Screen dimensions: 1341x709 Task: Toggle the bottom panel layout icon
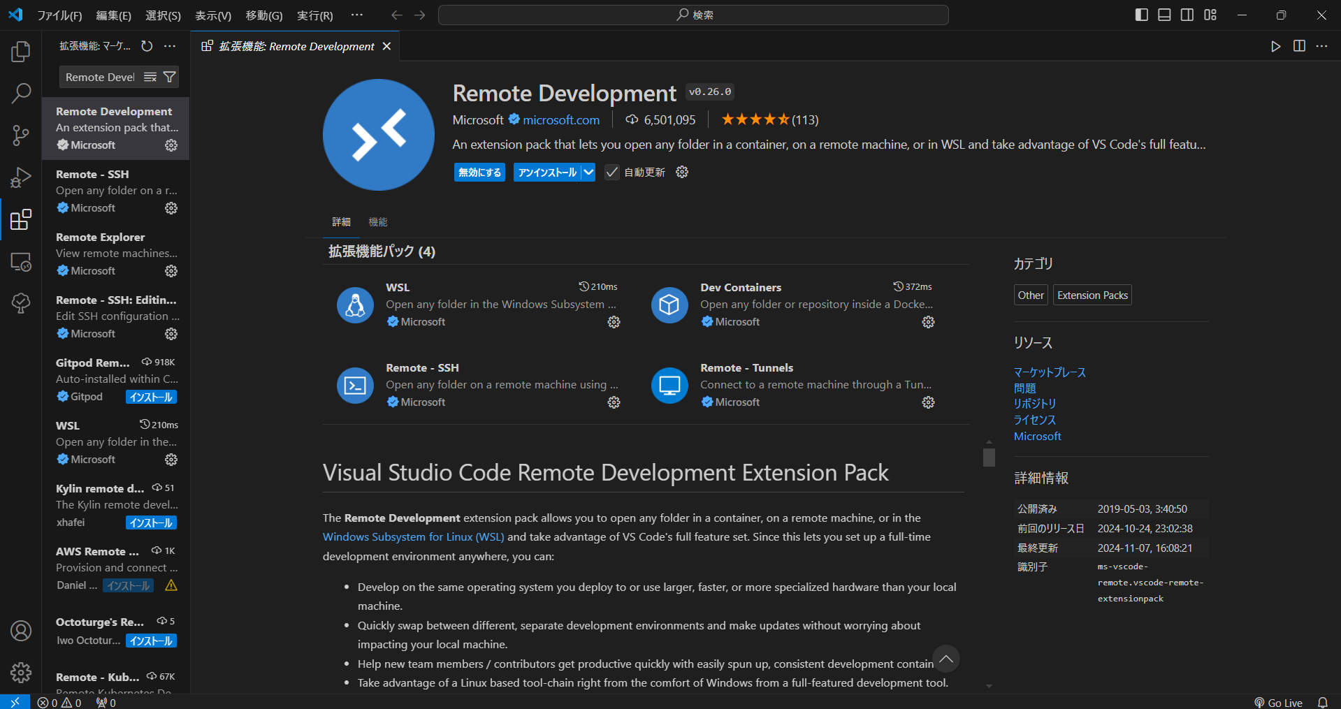coord(1164,15)
